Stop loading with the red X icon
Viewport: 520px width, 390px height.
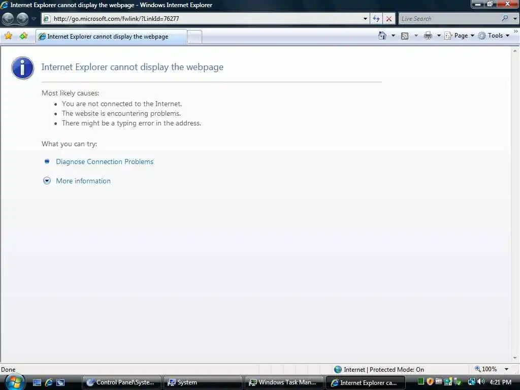coord(388,19)
